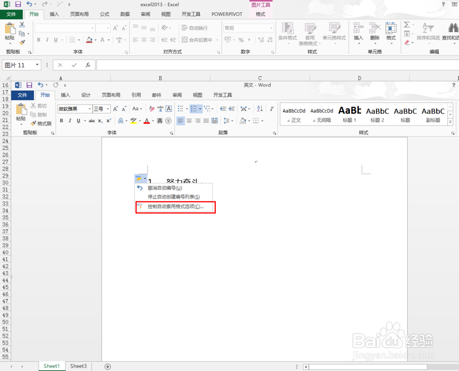
Task: Click the new sheet plus icon
Action: [x=108, y=366]
